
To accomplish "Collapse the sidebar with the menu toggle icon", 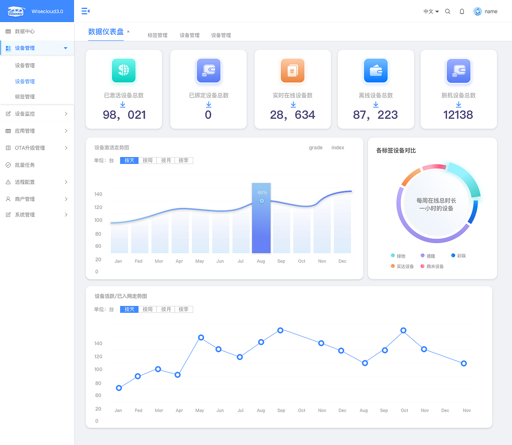I will (x=86, y=11).
